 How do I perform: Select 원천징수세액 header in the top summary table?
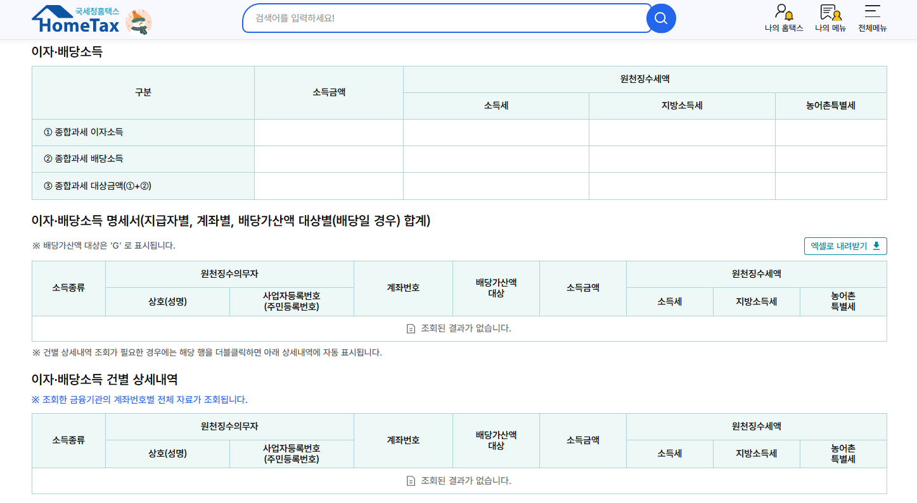pyautogui.click(x=645, y=79)
